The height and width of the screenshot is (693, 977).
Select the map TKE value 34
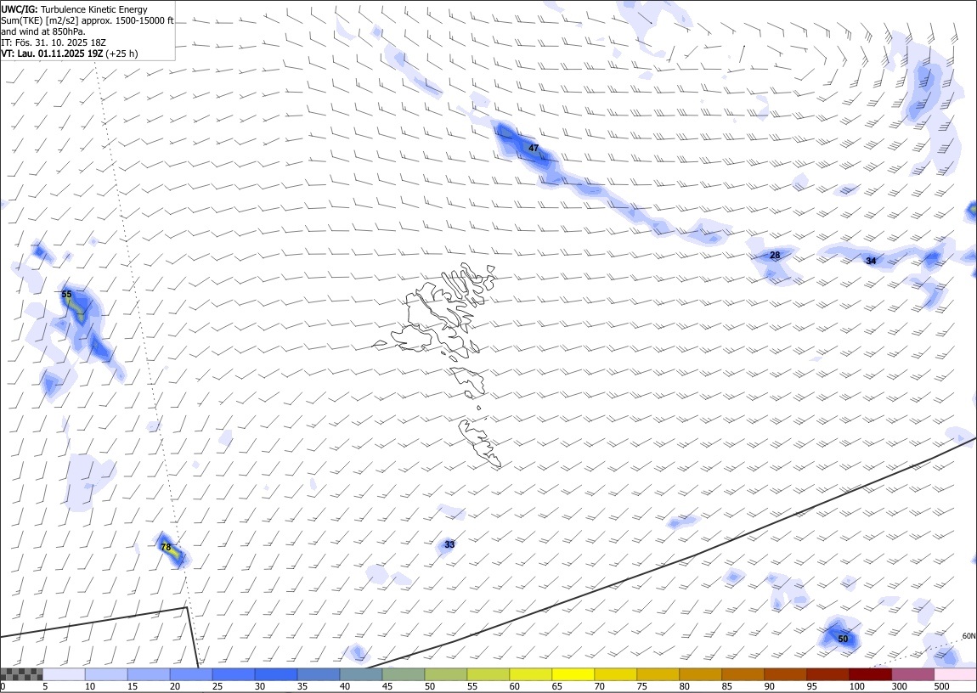click(x=871, y=261)
